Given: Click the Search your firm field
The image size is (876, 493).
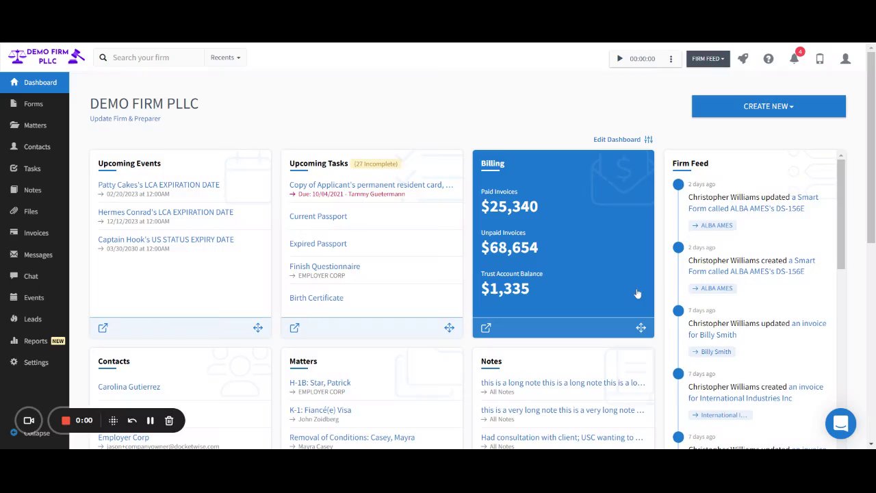Looking at the screenshot, I should pos(149,58).
